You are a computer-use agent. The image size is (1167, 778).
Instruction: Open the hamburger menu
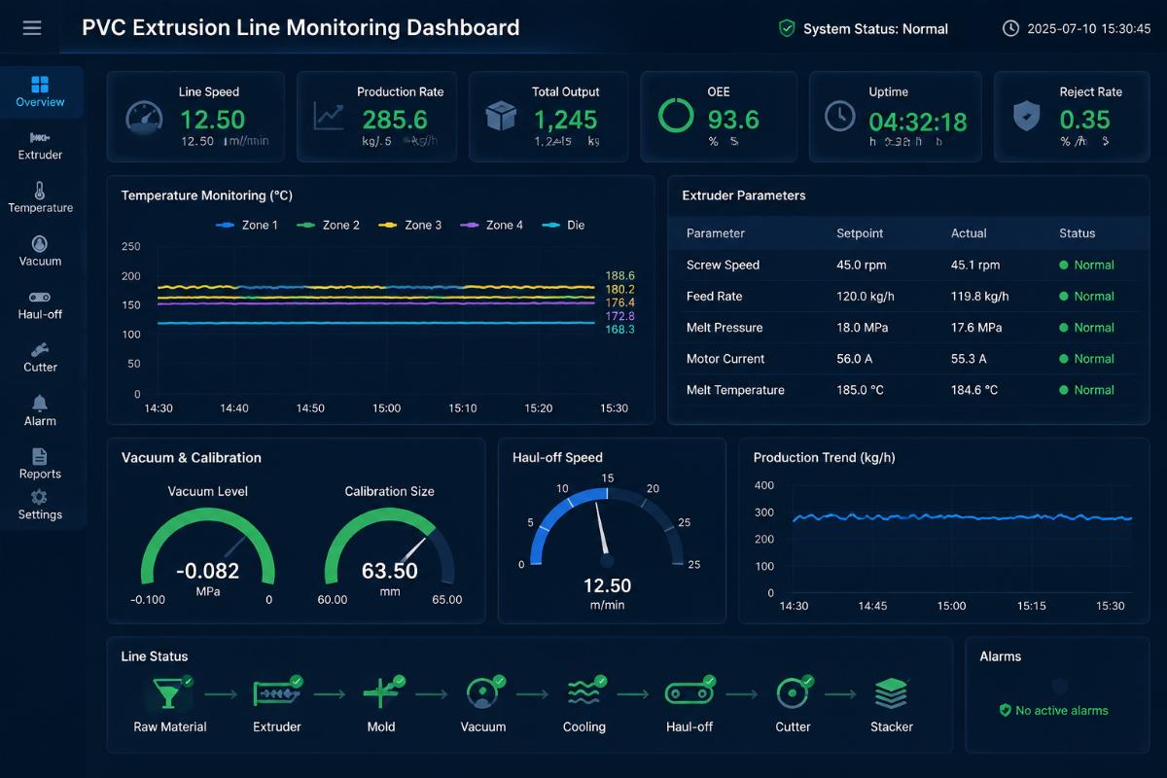coord(32,28)
